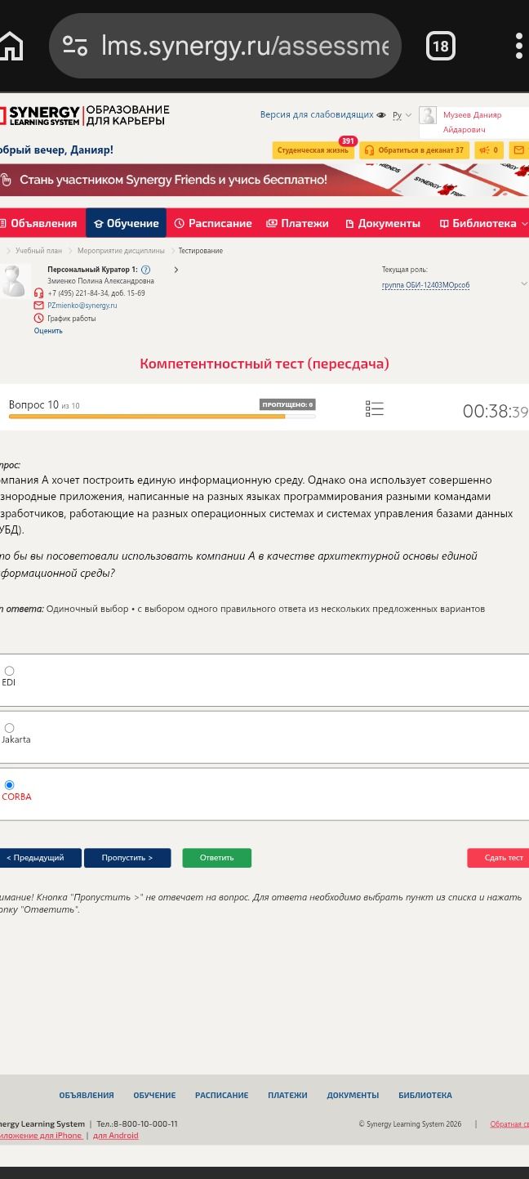Open the Платежи menu item
The height and width of the screenshot is (1179, 529).
(297, 223)
